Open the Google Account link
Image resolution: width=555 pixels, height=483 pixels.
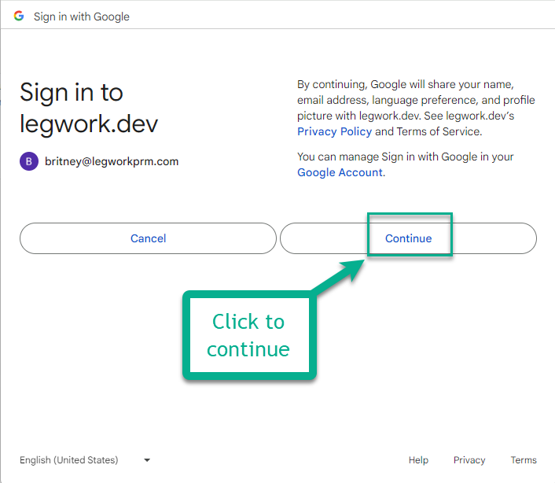click(340, 172)
